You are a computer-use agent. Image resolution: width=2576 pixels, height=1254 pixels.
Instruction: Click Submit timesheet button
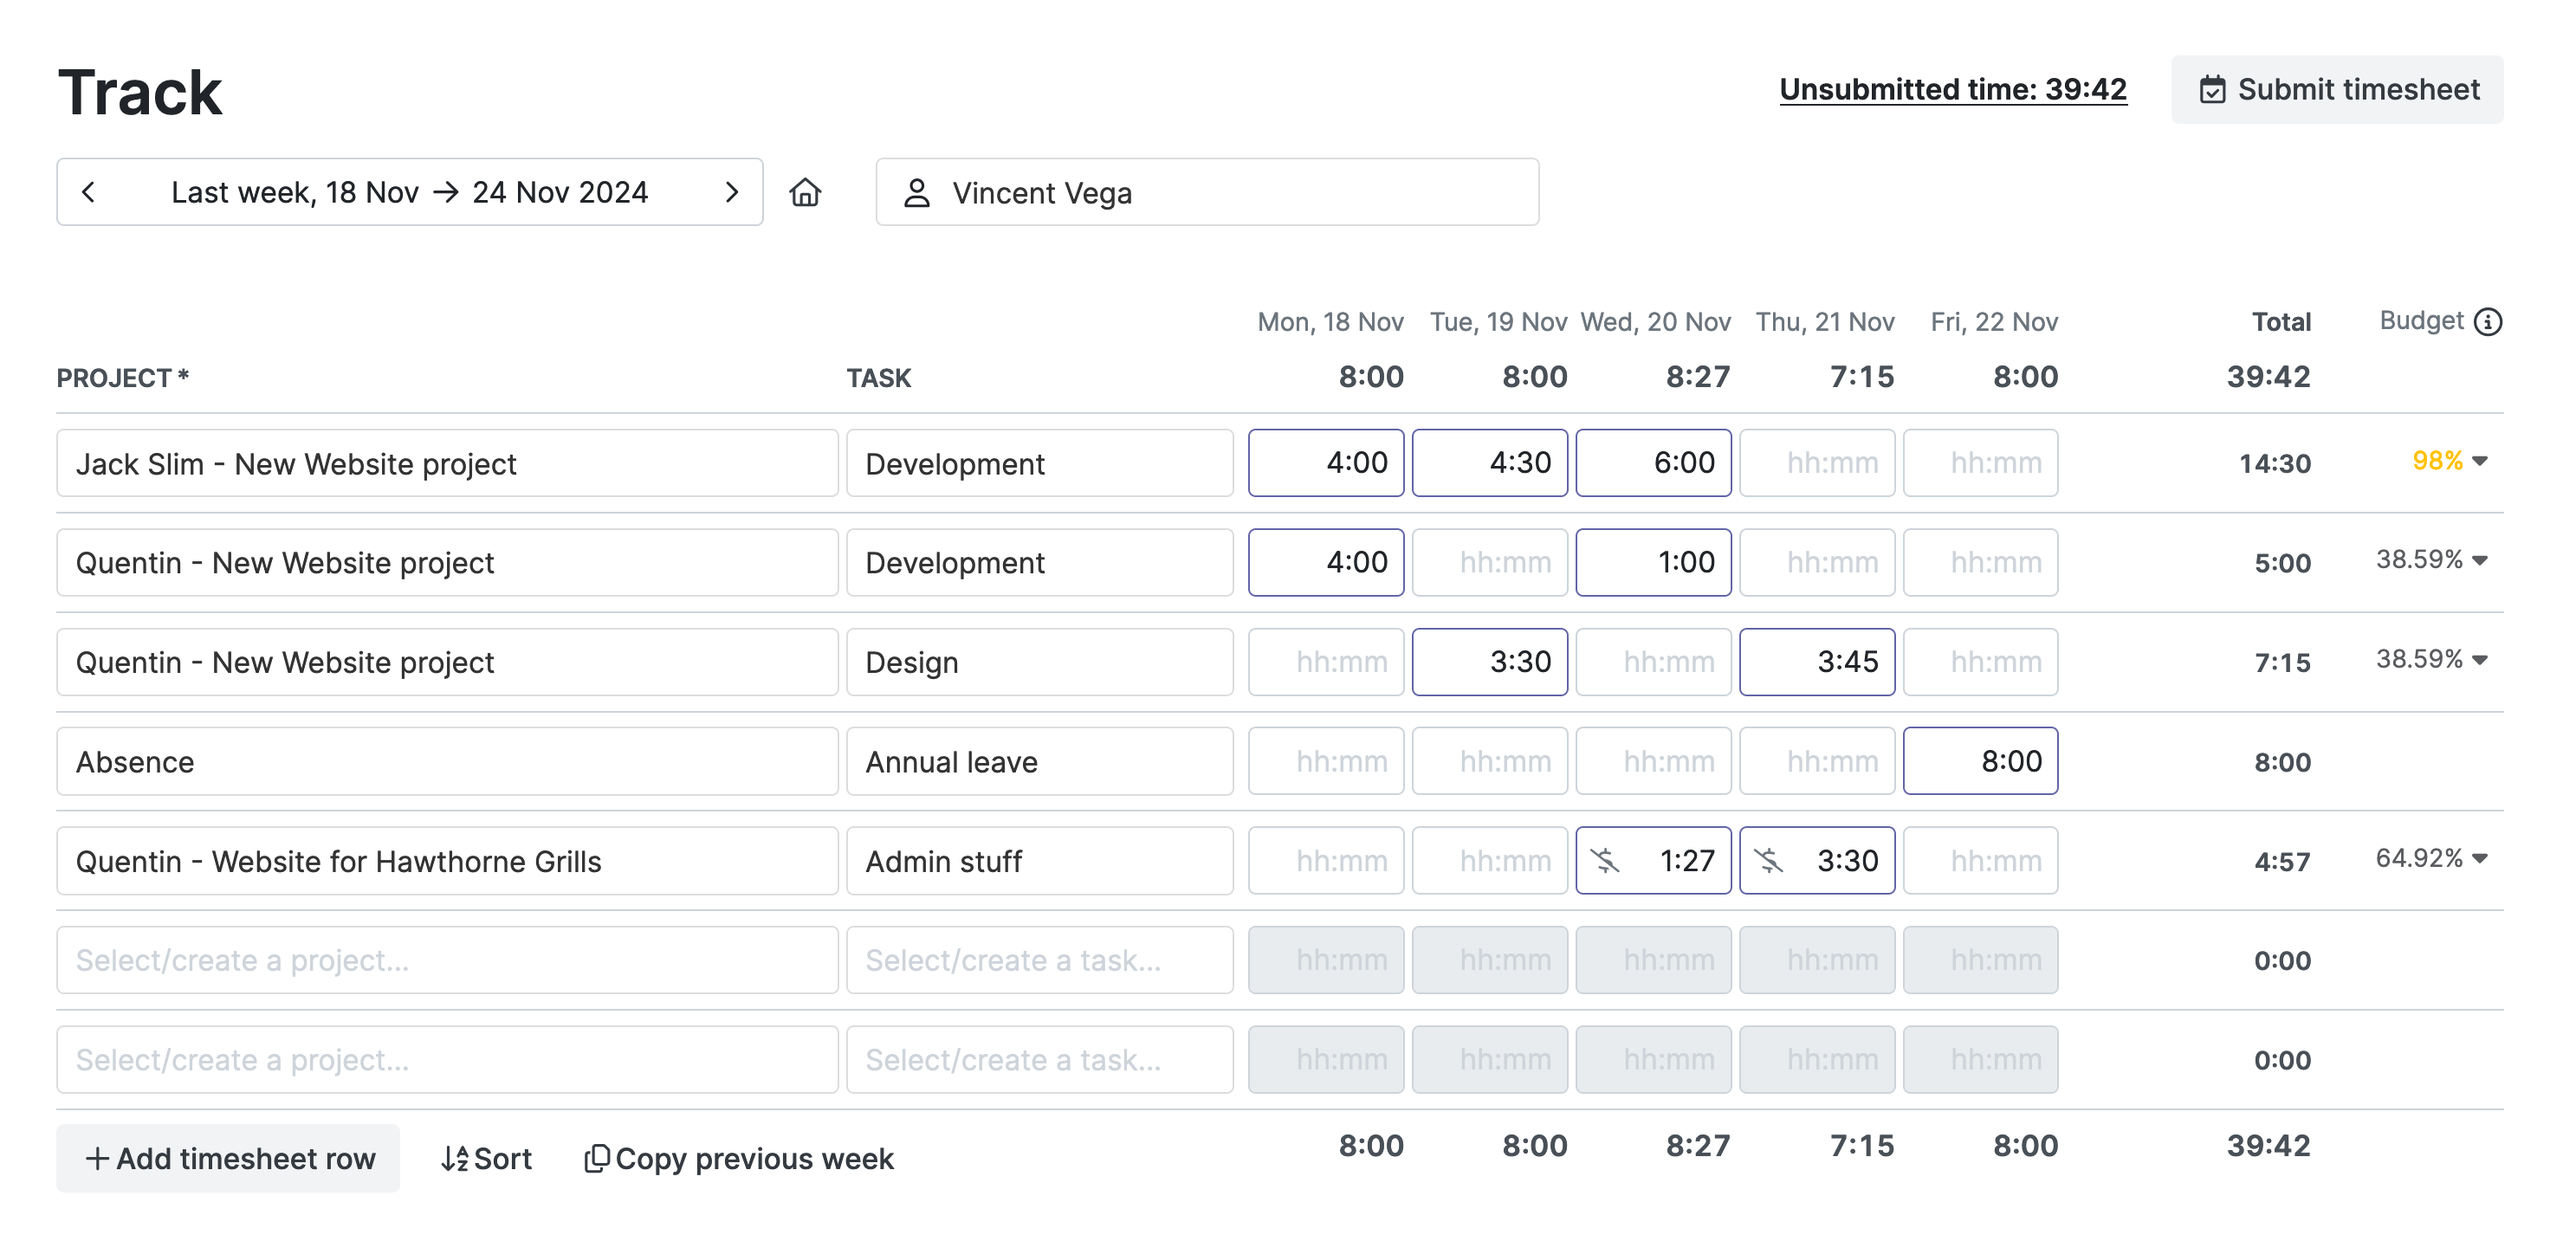2336,90
